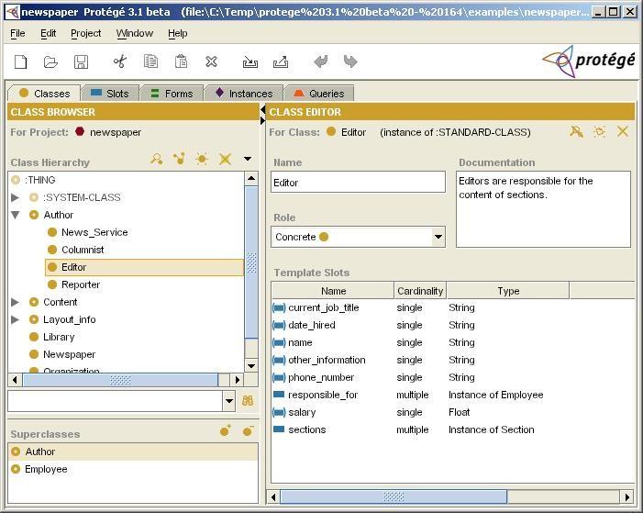Screen dimensions: 643x513
Task: Click the Copy toolbar icon
Action: click(150, 61)
